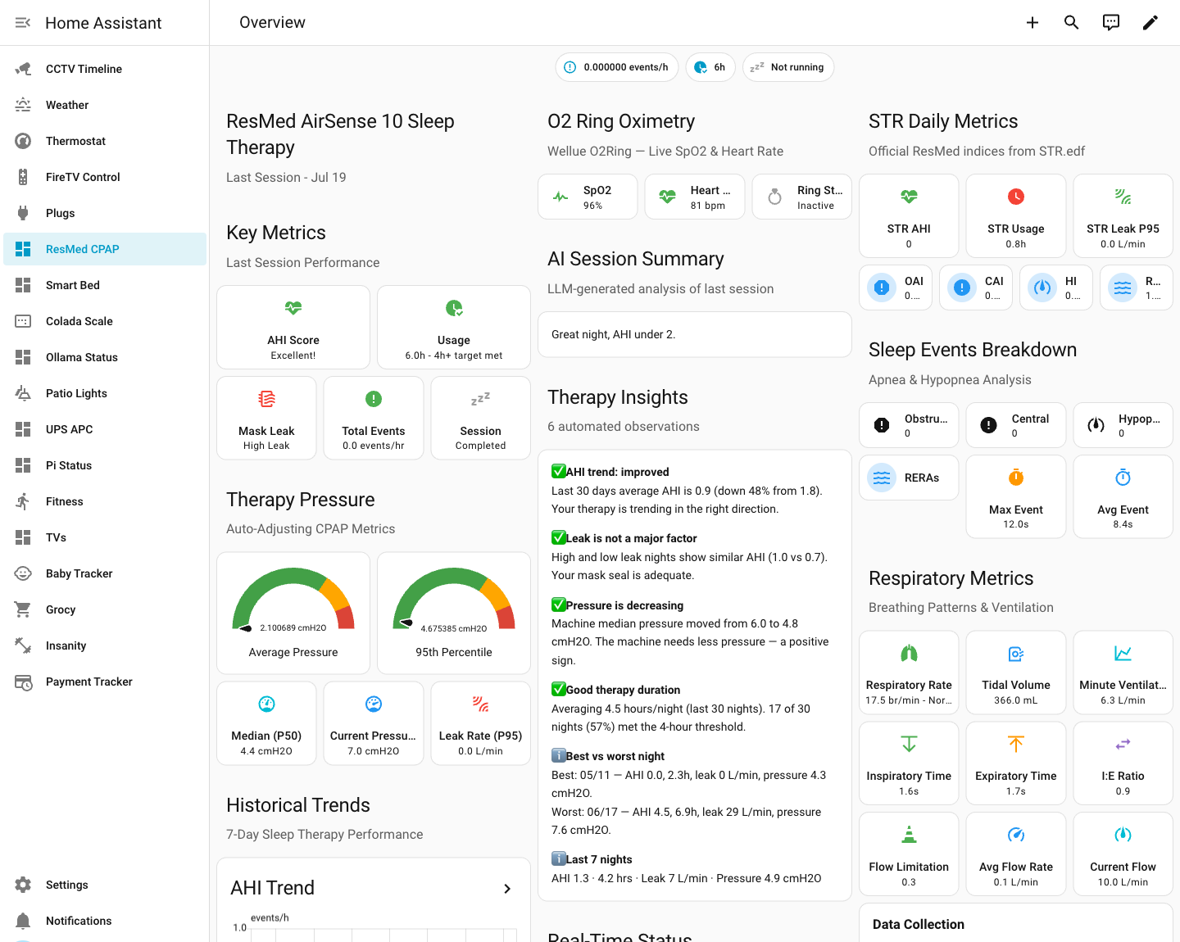The width and height of the screenshot is (1180, 942).
Task: Open the Central events card
Action: 1016,425
